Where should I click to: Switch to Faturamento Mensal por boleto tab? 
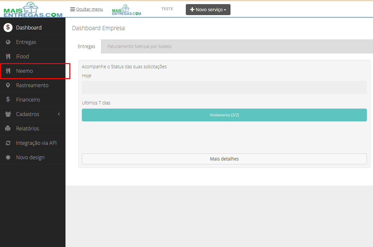pos(139,46)
